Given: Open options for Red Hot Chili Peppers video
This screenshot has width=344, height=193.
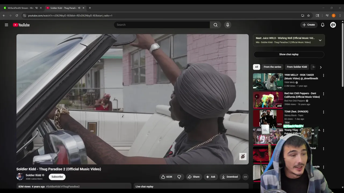Looking at the screenshot, I should 323,94.
